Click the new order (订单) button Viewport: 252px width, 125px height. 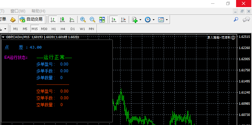click(x=3, y=19)
